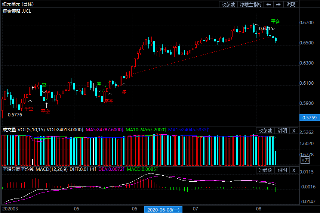Screen dimensions: 320x213
Task: Click the 纽元美元 (日线) chart title
Action: point(18,4)
